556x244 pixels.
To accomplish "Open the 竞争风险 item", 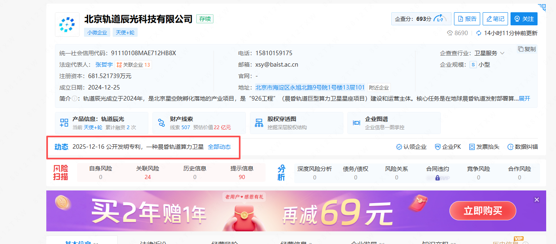I will (x=479, y=172).
